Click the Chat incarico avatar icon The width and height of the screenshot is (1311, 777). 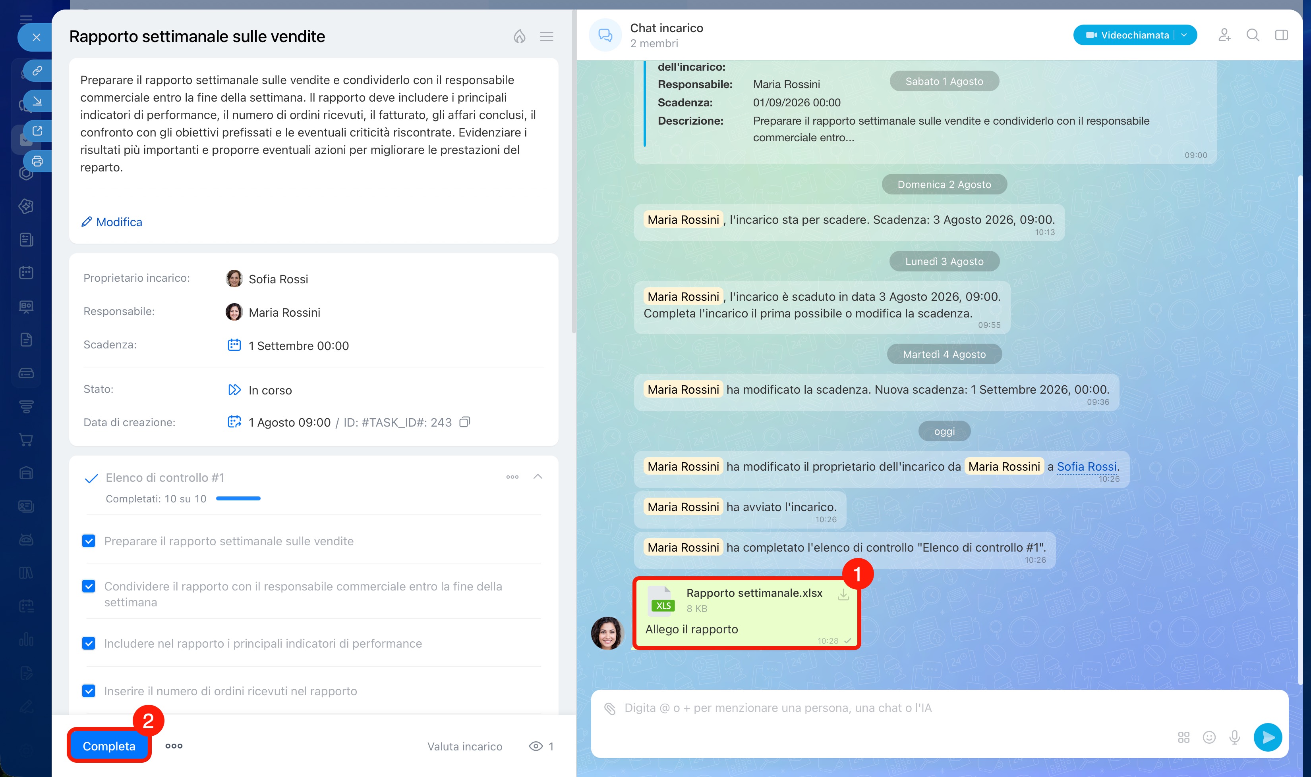[605, 35]
